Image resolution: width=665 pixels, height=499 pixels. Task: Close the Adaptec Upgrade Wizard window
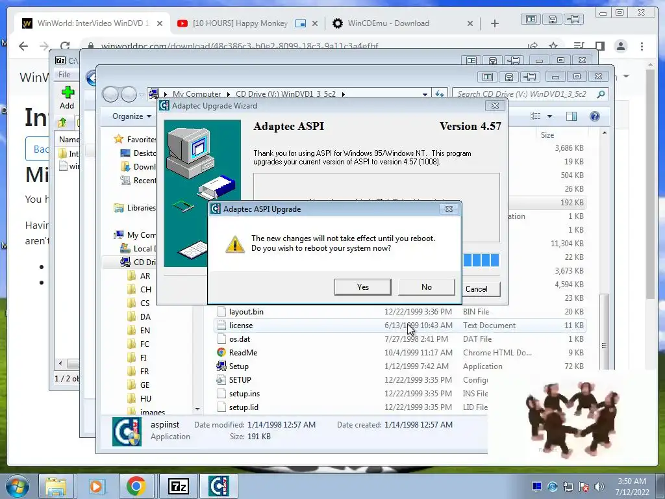[x=494, y=106]
